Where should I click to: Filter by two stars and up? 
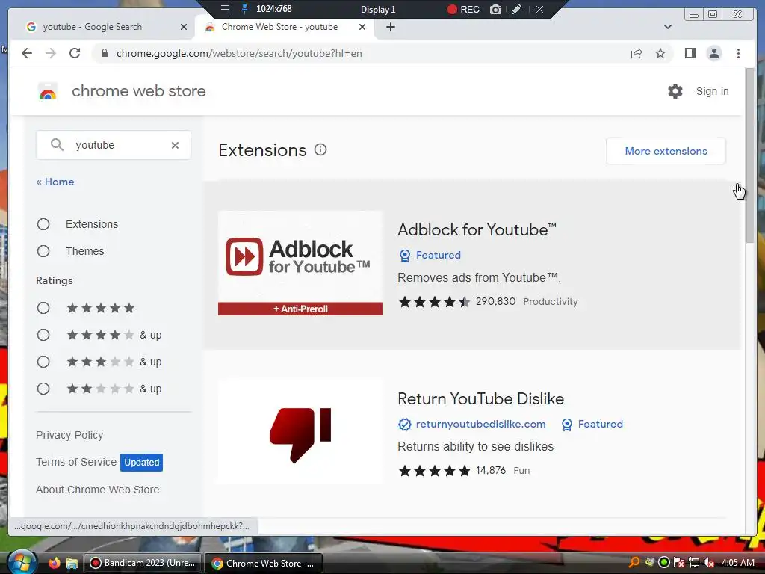[x=43, y=389]
